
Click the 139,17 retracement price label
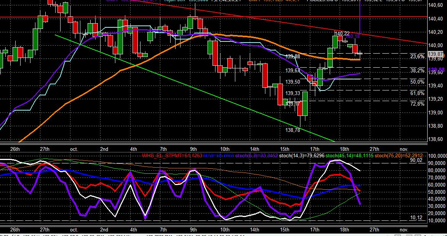coord(293,104)
